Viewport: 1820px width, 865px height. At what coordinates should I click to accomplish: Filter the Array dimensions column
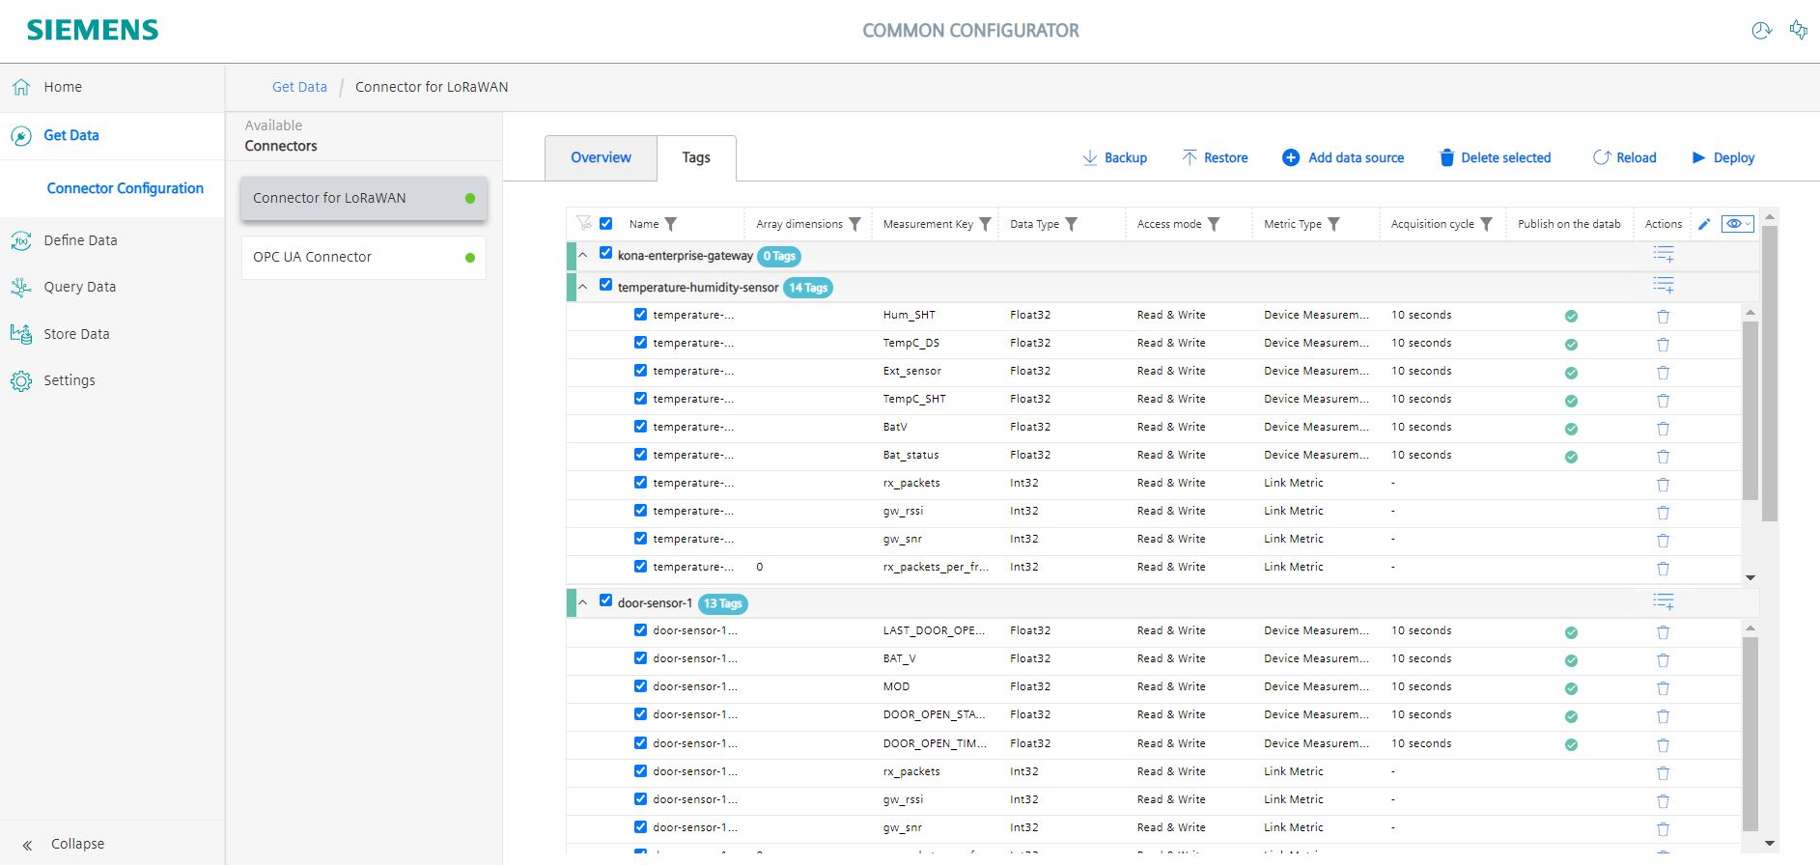click(x=854, y=224)
